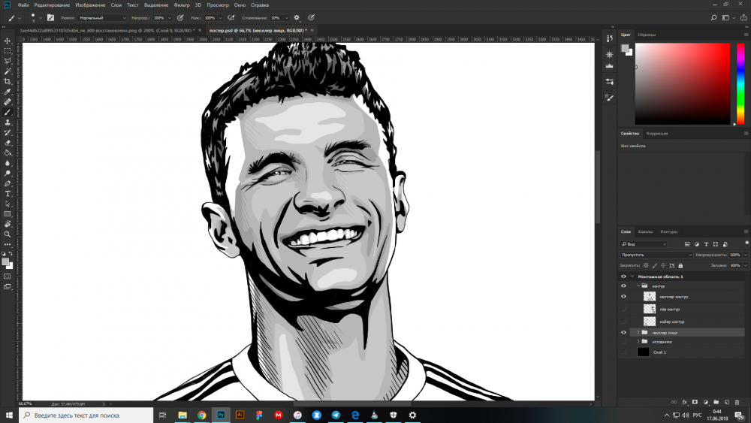Open Google Chrome from the taskbar

201,415
